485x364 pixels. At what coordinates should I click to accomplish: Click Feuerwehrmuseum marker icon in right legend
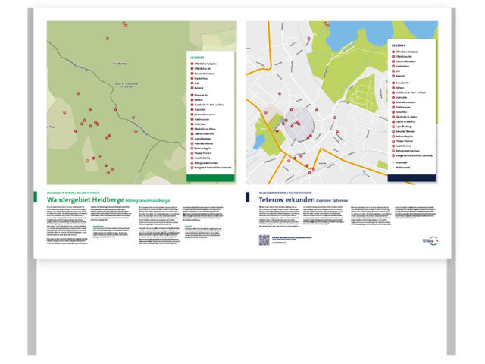coord(393,101)
